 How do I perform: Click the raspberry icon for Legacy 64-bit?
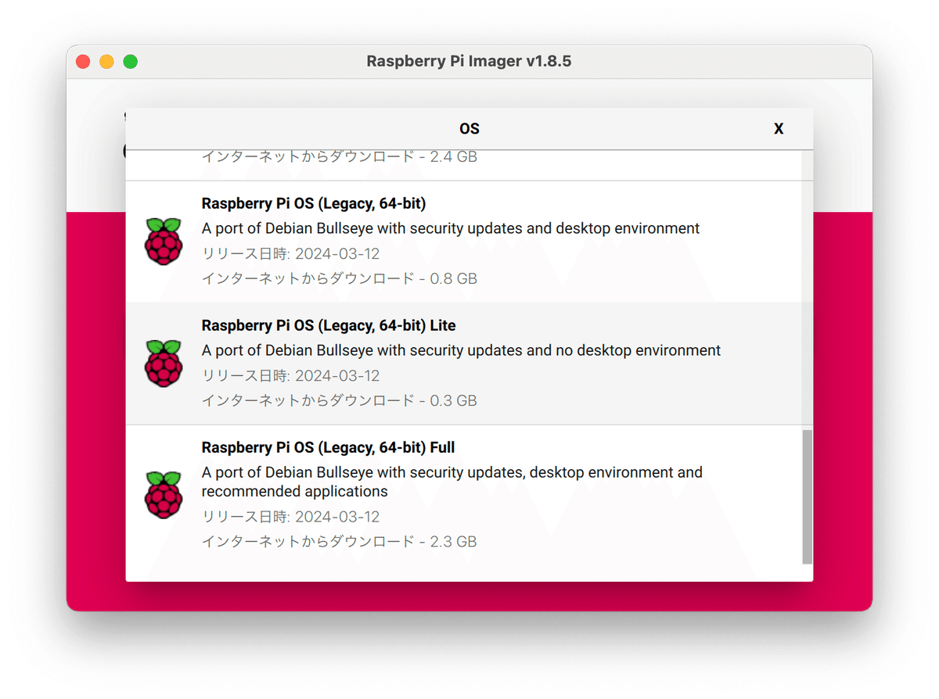click(164, 242)
